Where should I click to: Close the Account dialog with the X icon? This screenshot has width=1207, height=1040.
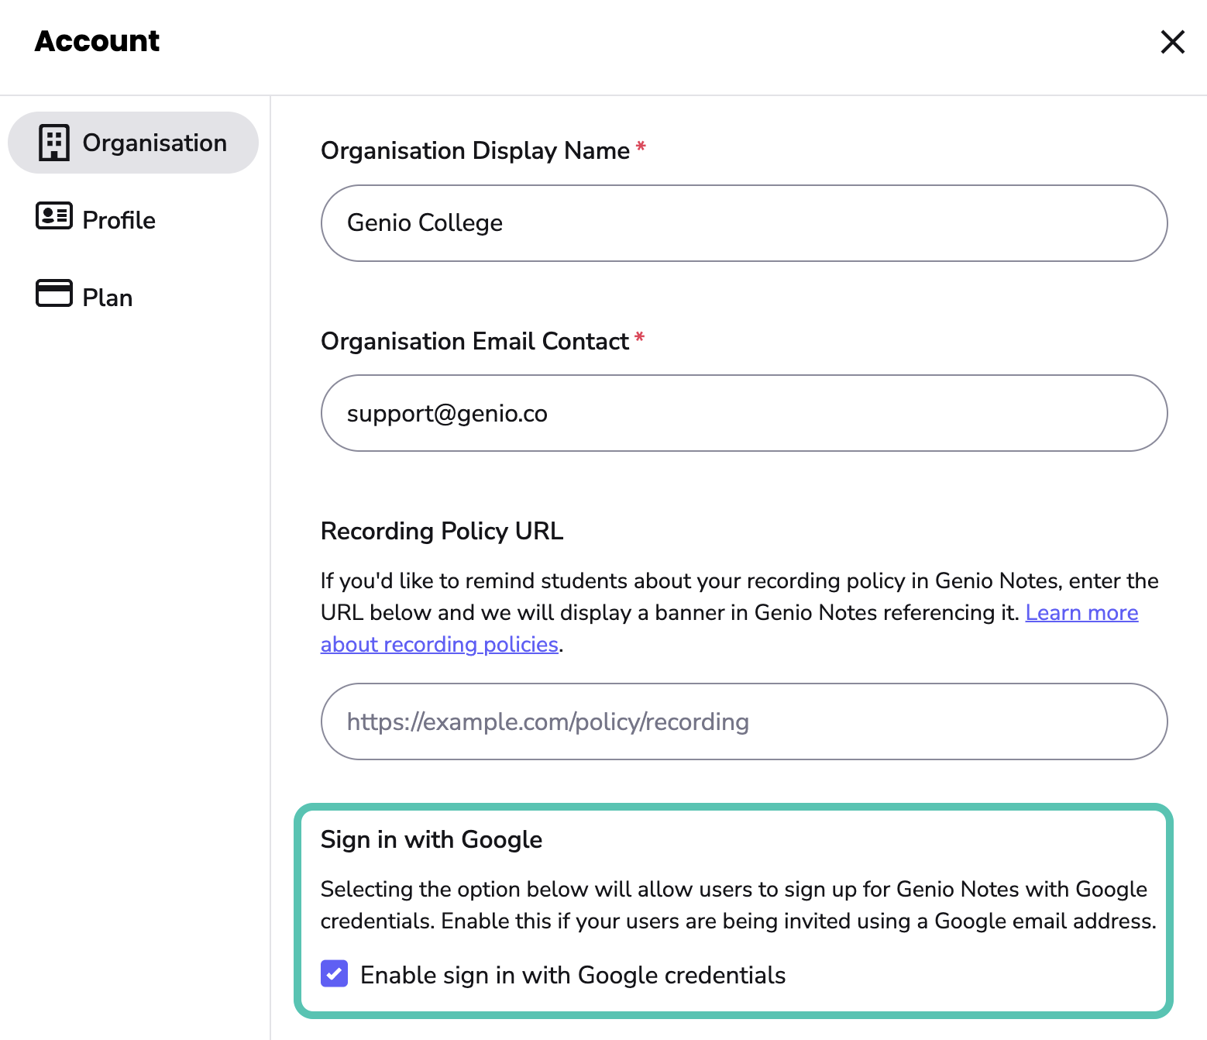pos(1172,42)
